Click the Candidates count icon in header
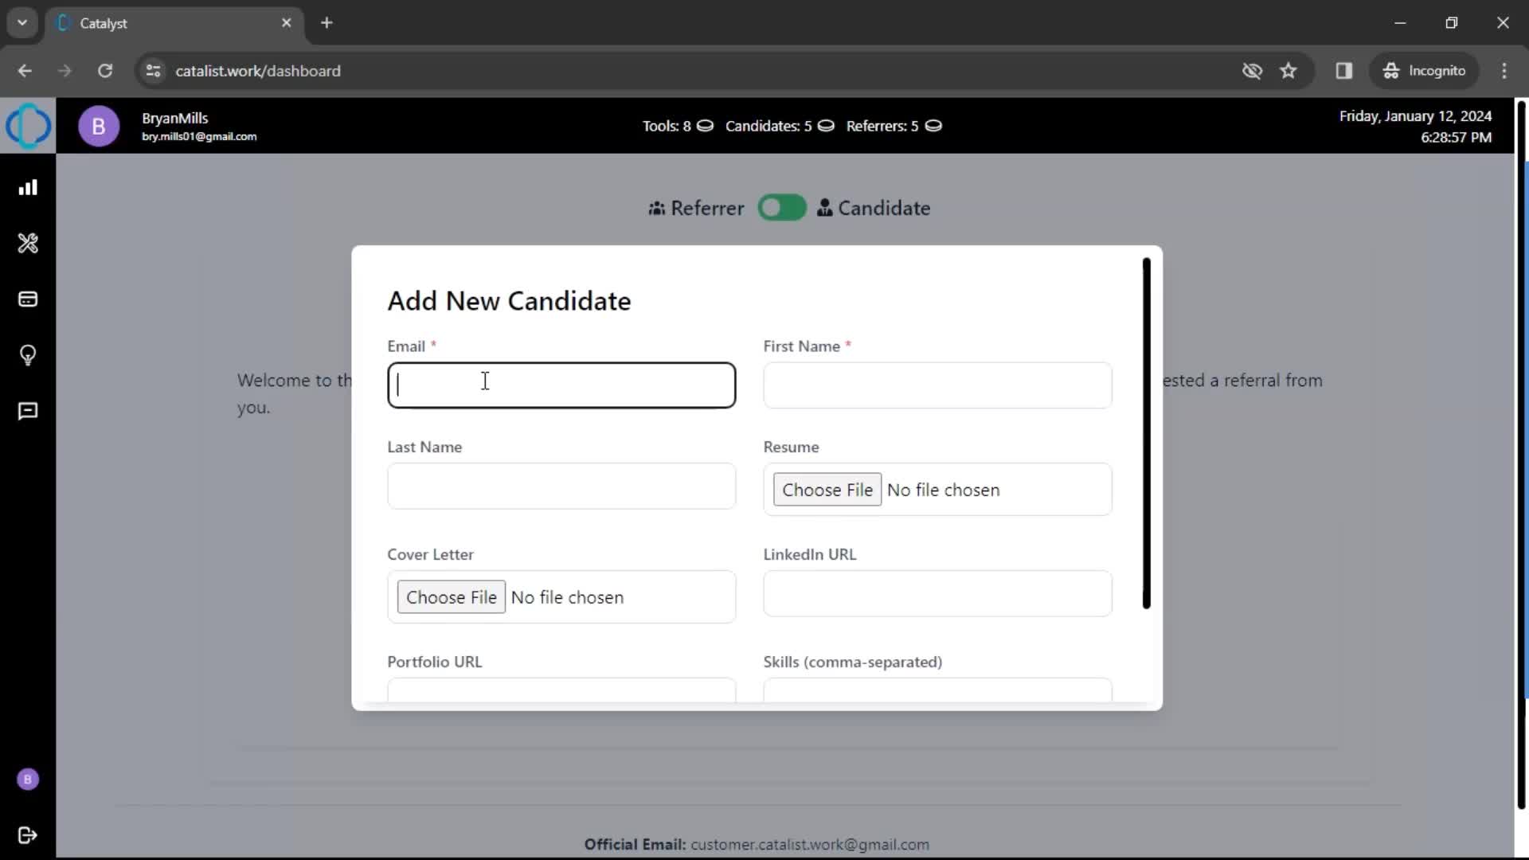Screen dimensions: 1529x860 click(x=828, y=126)
